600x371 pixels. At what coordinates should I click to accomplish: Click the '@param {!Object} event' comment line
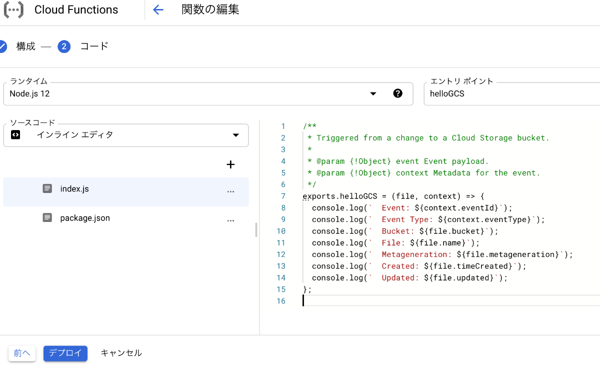[x=398, y=161]
